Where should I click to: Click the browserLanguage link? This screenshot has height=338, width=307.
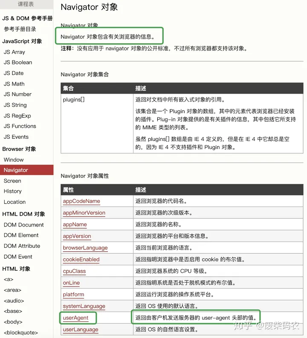pos(85,248)
